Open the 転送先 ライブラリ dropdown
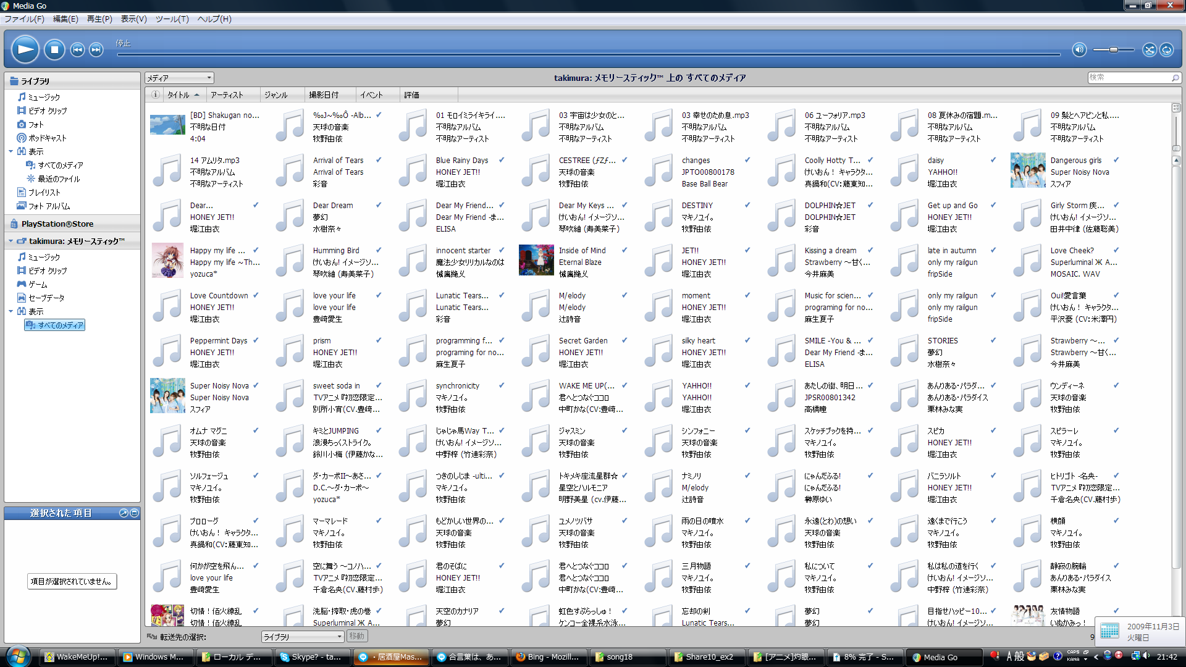The width and height of the screenshot is (1186, 667). tap(302, 636)
